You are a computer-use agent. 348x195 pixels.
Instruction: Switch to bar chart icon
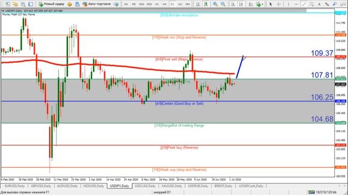[198, 4]
